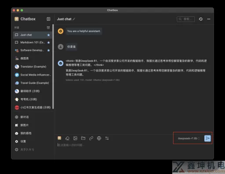Toggle star on Markdown 101 conversation
This screenshot has height=174, width=225.
coord(48,43)
